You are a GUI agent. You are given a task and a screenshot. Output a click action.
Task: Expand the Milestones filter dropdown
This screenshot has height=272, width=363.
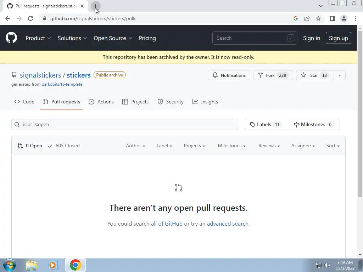(x=232, y=146)
